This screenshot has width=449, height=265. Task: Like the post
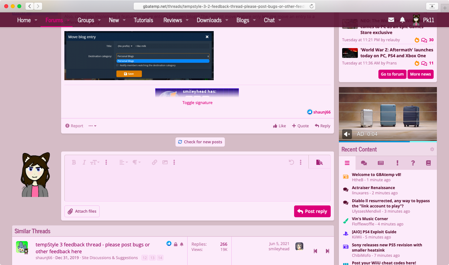[279, 126]
